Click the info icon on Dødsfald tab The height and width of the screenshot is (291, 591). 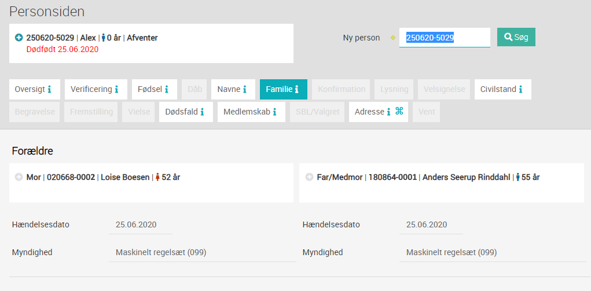coord(202,112)
